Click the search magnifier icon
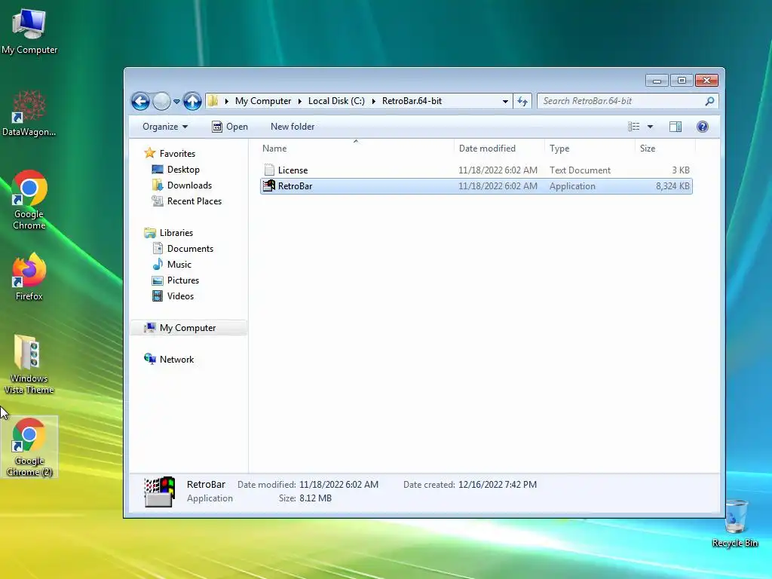 [x=709, y=101]
